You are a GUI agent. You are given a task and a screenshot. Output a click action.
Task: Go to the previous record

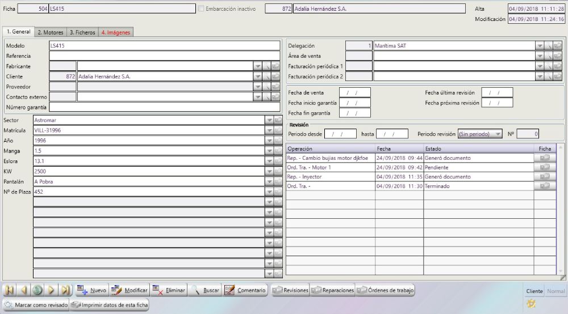coord(23,290)
